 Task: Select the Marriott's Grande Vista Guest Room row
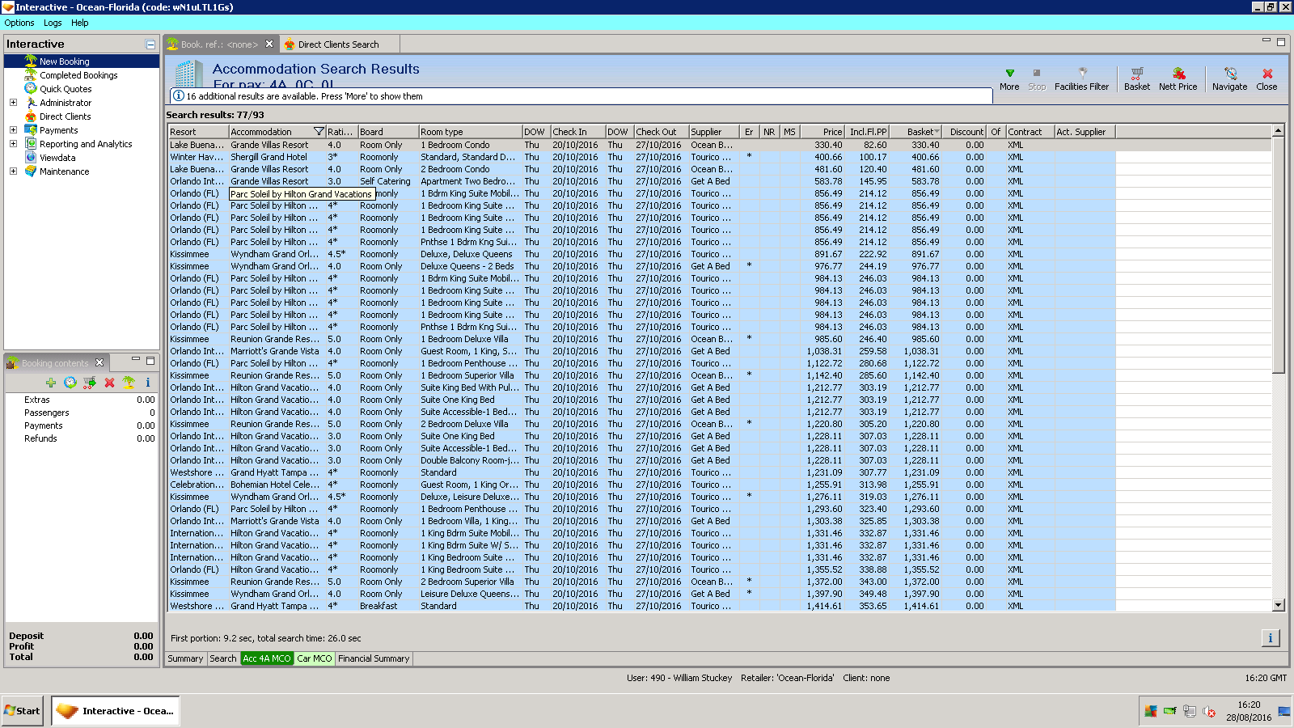click(x=641, y=351)
